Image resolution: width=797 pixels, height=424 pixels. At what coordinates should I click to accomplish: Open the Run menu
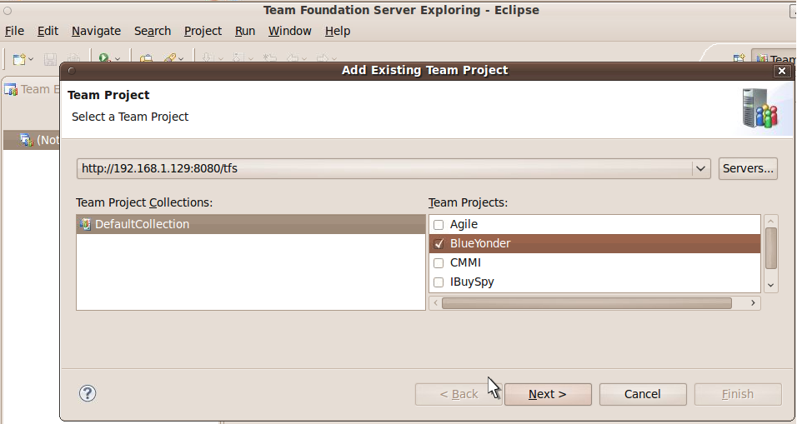(245, 31)
